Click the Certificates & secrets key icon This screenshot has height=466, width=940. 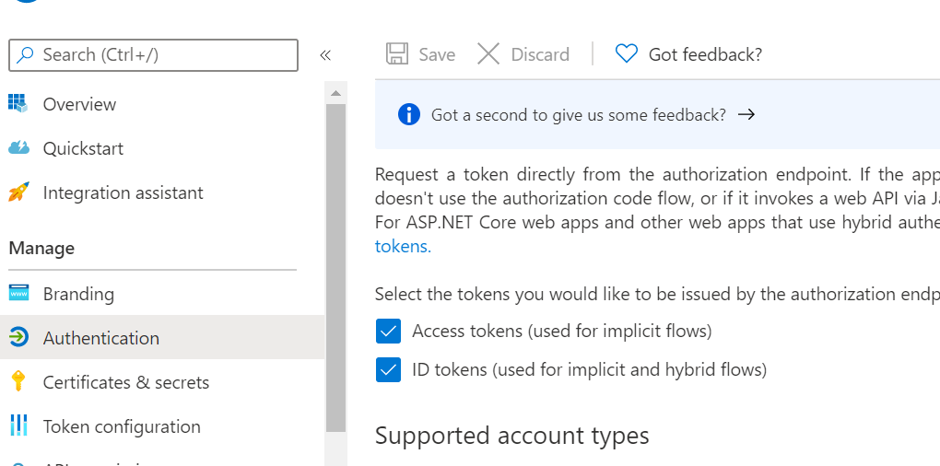click(x=18, y=382)
